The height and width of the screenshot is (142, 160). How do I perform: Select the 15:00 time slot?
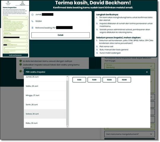click(x=124, y=80)
